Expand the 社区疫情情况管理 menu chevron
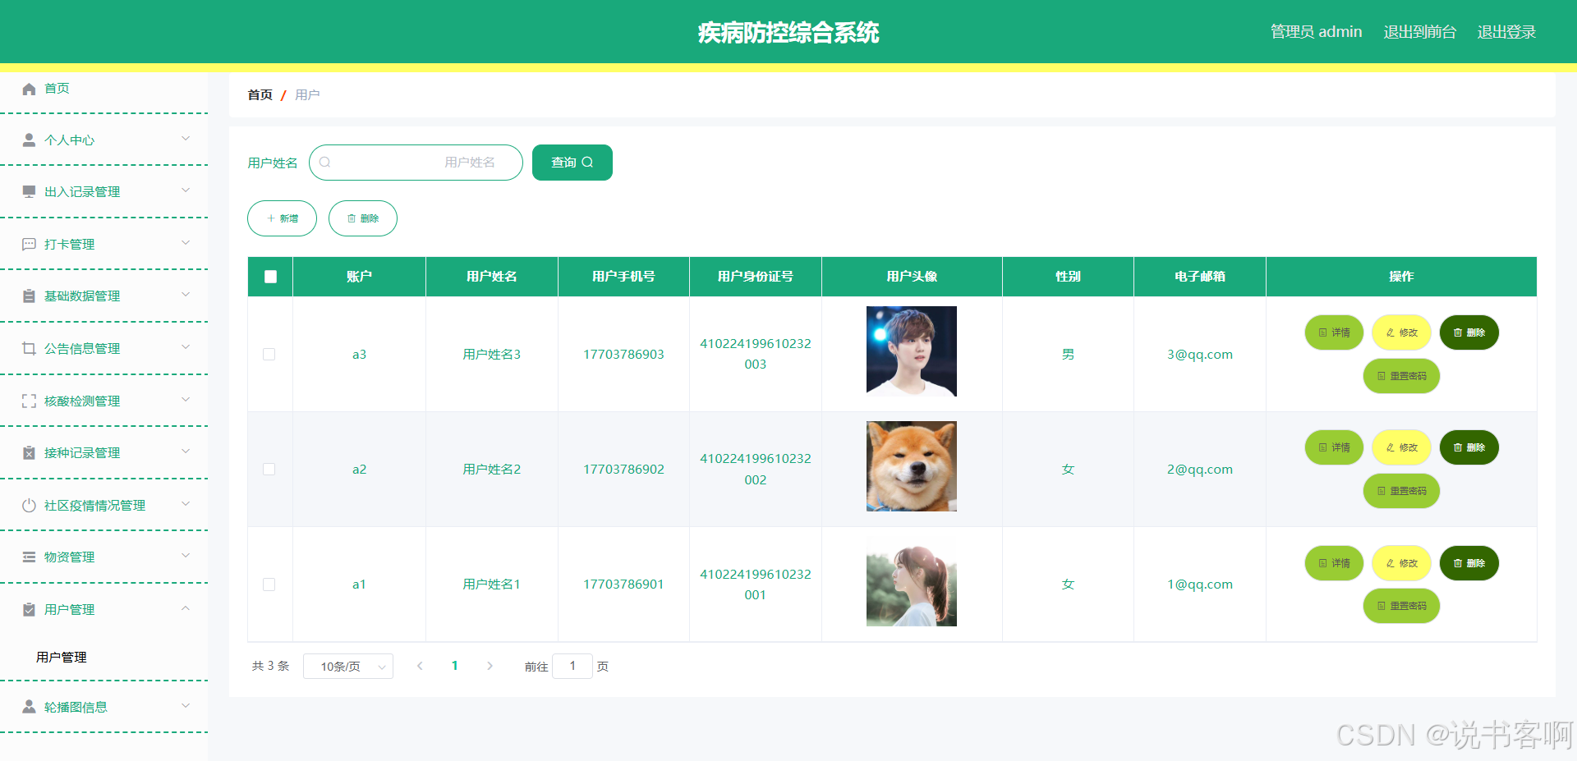 (x=186, y=504)
